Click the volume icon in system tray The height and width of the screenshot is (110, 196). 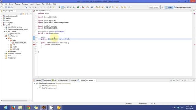tap(175, 108)
